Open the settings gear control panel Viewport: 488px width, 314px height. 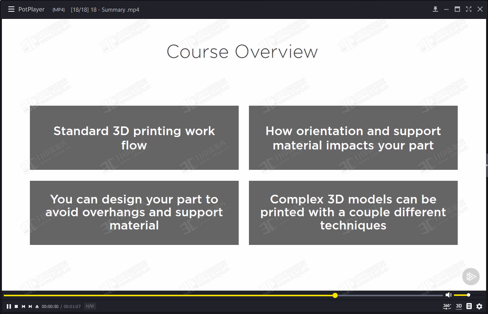coord(479,306)
